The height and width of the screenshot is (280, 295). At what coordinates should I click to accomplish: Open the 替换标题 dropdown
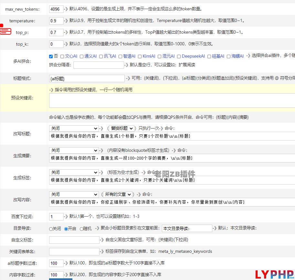[x=122, y=128]
